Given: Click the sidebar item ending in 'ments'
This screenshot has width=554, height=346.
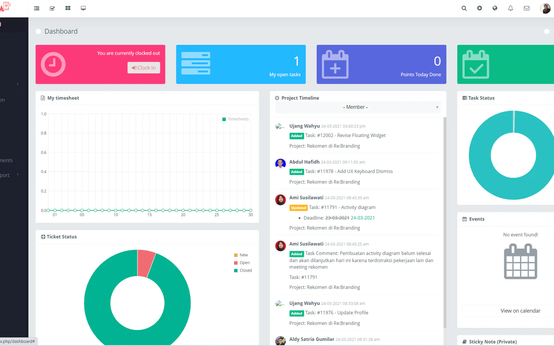Looking at the screenshot, I should pos(6,160).
